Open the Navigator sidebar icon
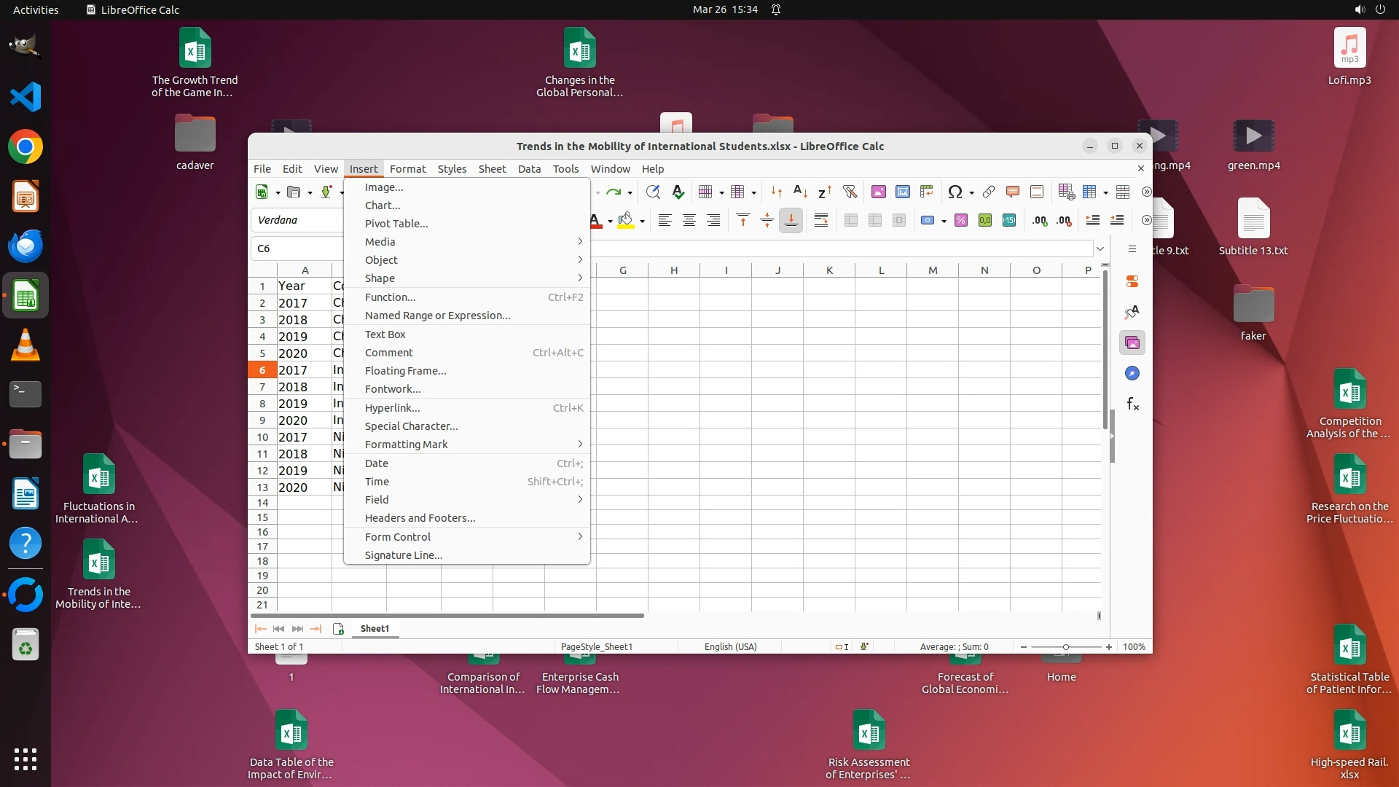Image resolution: width=1399 pixels, height=787 pixels. click(x=1132, y=373)
